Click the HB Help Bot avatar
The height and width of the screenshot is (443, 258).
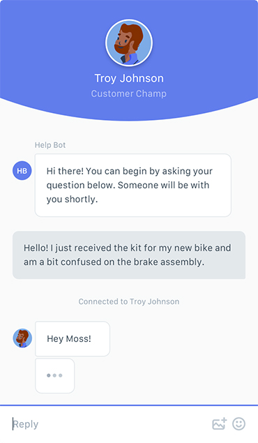(22, 171)
